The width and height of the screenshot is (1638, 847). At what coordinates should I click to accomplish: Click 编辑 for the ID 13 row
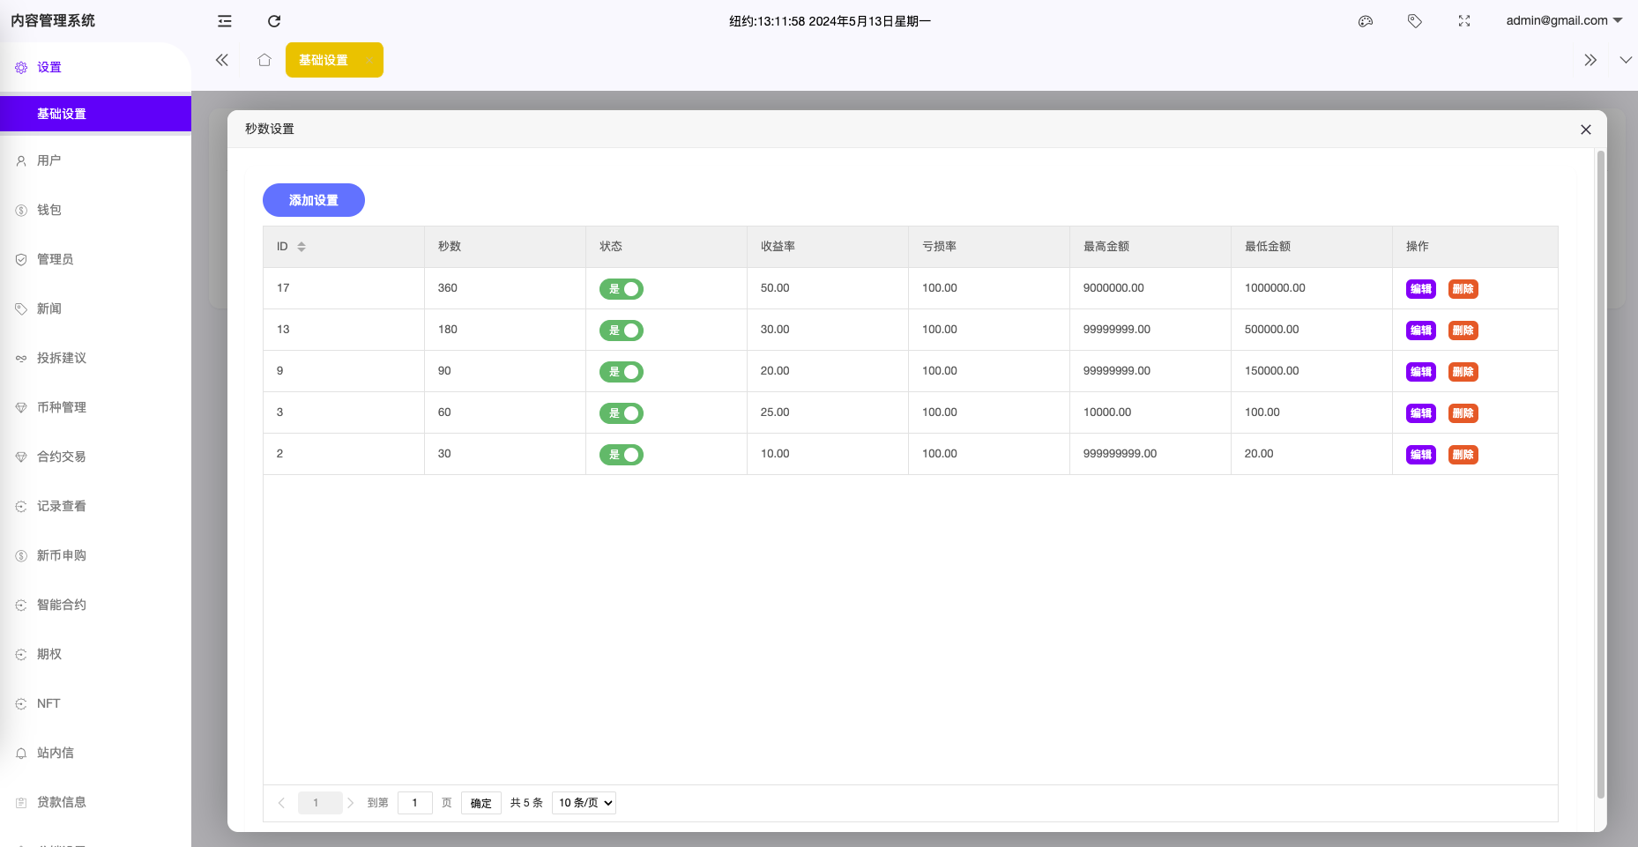(x=1420, y=331)
